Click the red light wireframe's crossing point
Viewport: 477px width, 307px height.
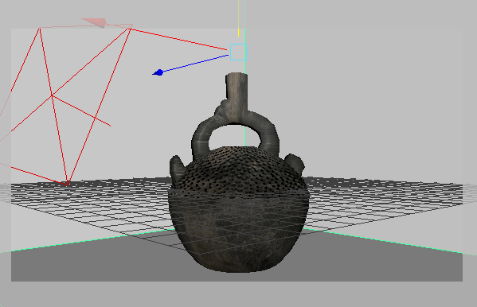point(52,95)
